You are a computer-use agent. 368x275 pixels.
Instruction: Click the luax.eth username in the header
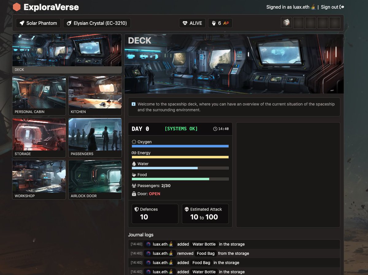(301, 7)
